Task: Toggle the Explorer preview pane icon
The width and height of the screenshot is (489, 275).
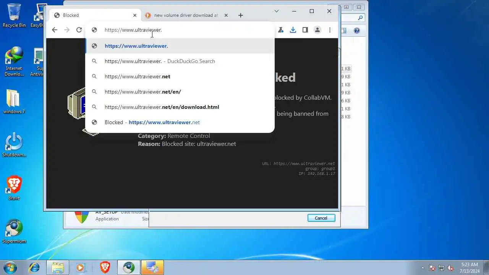Action: [344, 31]
